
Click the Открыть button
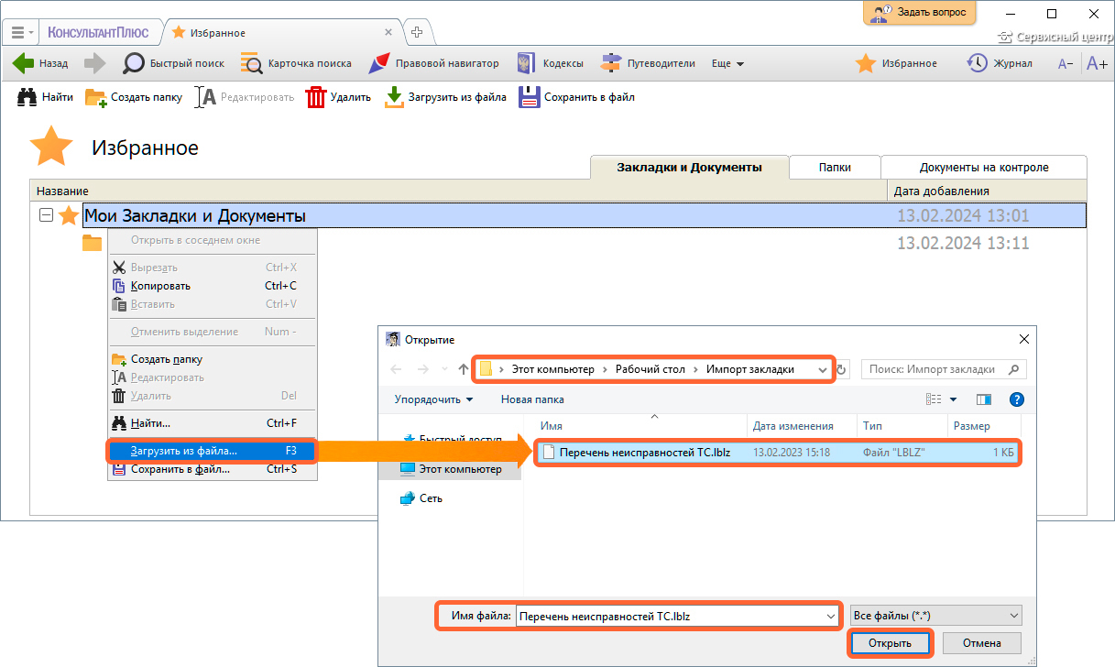pos(891,643)
